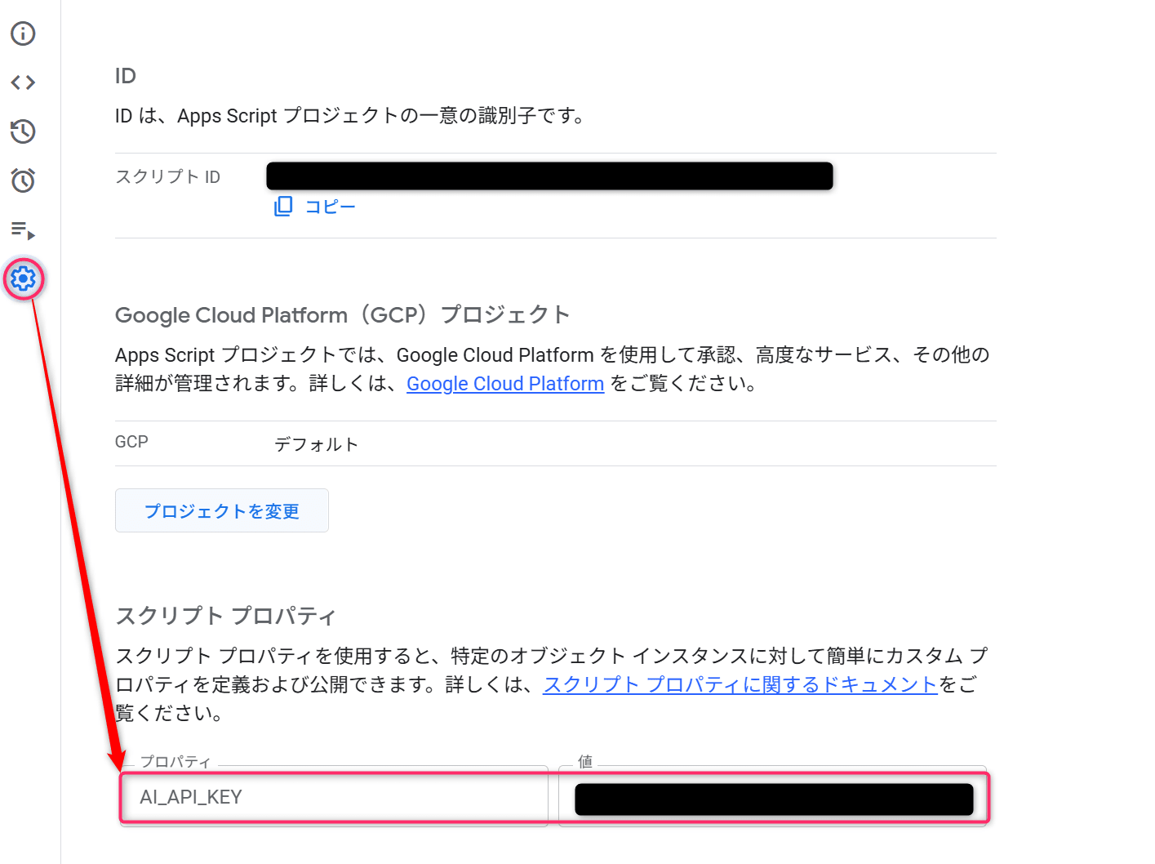
Task: Open スクリプト プロパティに関するドキュメント link
Action: point(740,684)
